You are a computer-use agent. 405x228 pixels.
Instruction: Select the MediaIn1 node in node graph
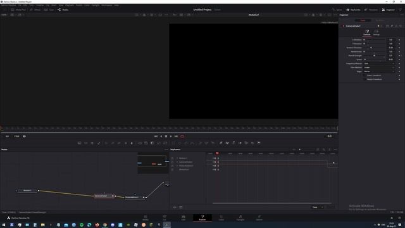pos(27,191)
